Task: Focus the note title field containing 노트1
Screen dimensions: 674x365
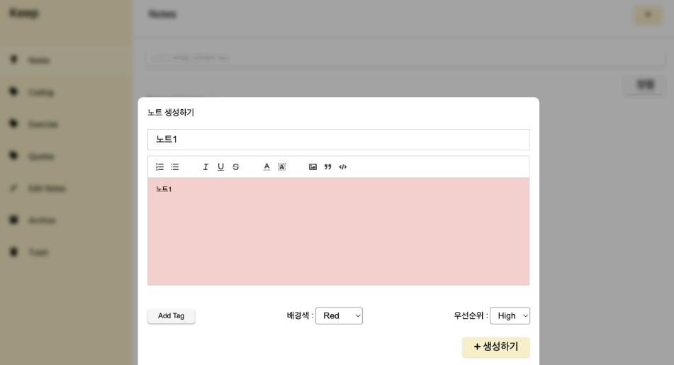Action: [338, 140]
